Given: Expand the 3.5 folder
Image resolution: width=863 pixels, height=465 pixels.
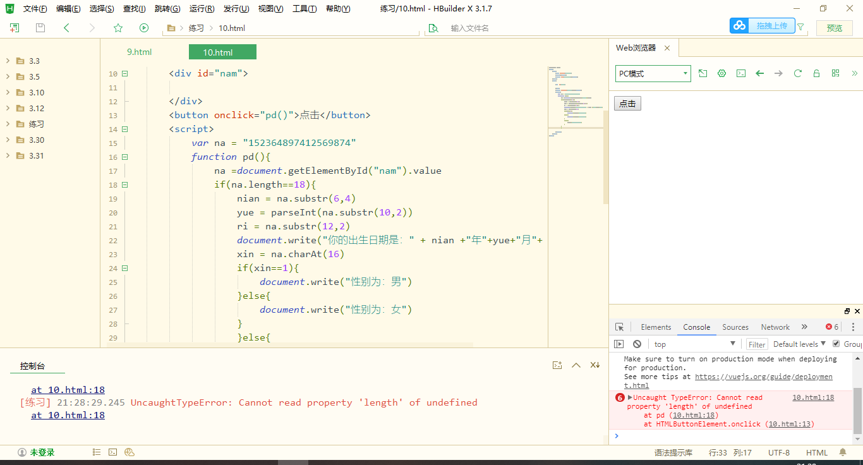Looking at the screenshot, I should coord(8,77).
